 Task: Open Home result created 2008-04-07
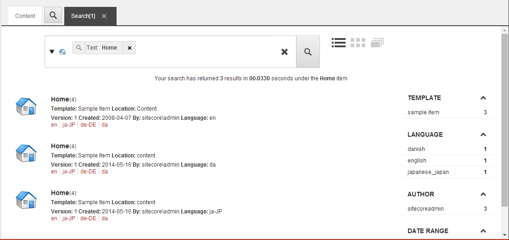point(60,99)
